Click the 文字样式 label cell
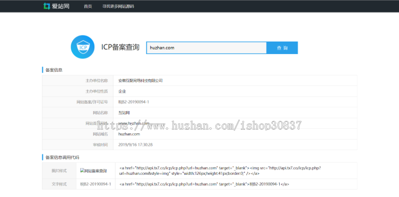Viewport: 399px width, 197px height. pos(59,184)
